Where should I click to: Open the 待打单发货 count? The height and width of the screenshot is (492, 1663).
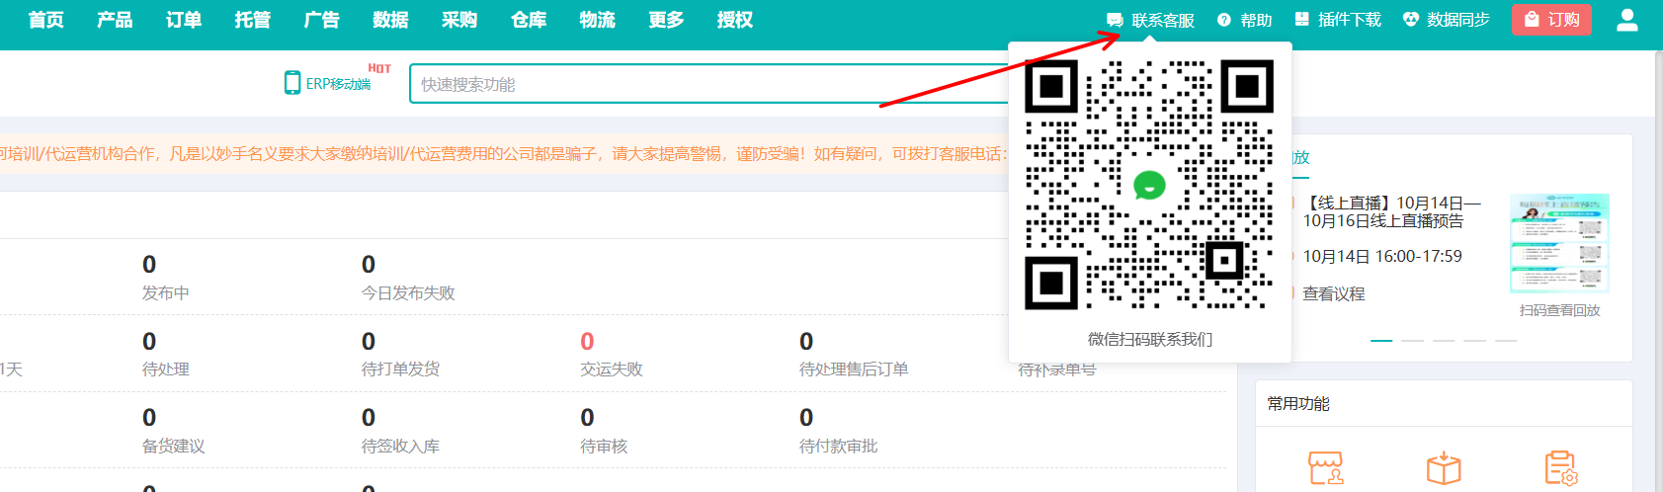click(369, 341)
